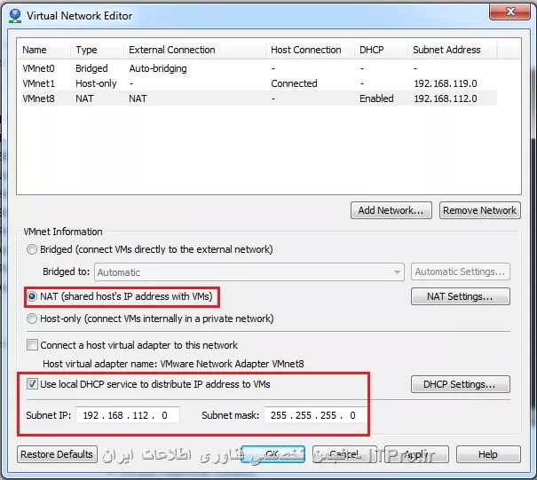Select the NAT radio button

[x=32, y=296]
